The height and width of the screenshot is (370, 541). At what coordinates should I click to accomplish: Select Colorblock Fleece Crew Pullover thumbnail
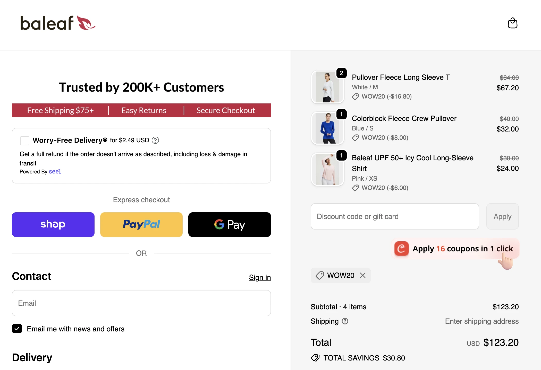tap(328, 128)
